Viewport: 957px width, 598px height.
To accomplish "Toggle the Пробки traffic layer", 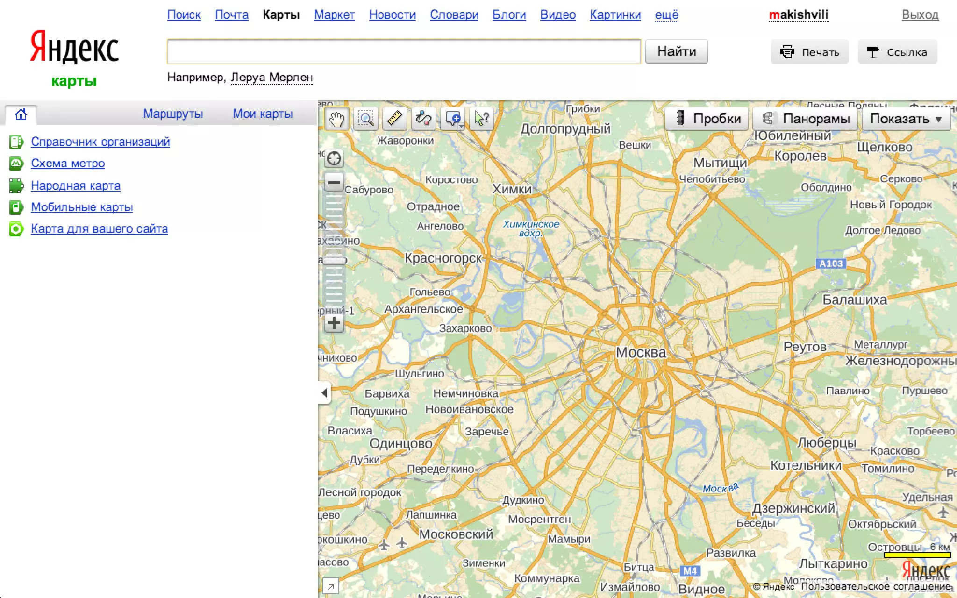I will coord(707,119).
